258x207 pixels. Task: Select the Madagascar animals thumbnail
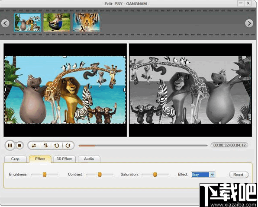27,22
